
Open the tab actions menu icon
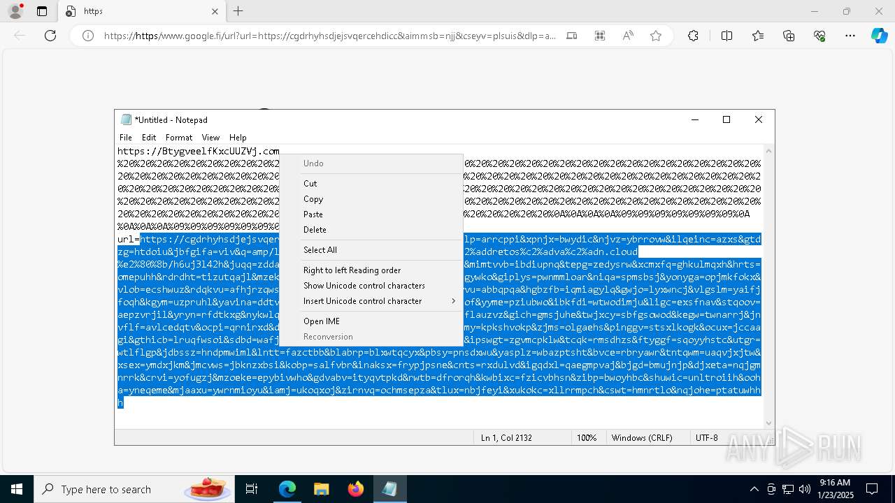[x=42, y=11]
